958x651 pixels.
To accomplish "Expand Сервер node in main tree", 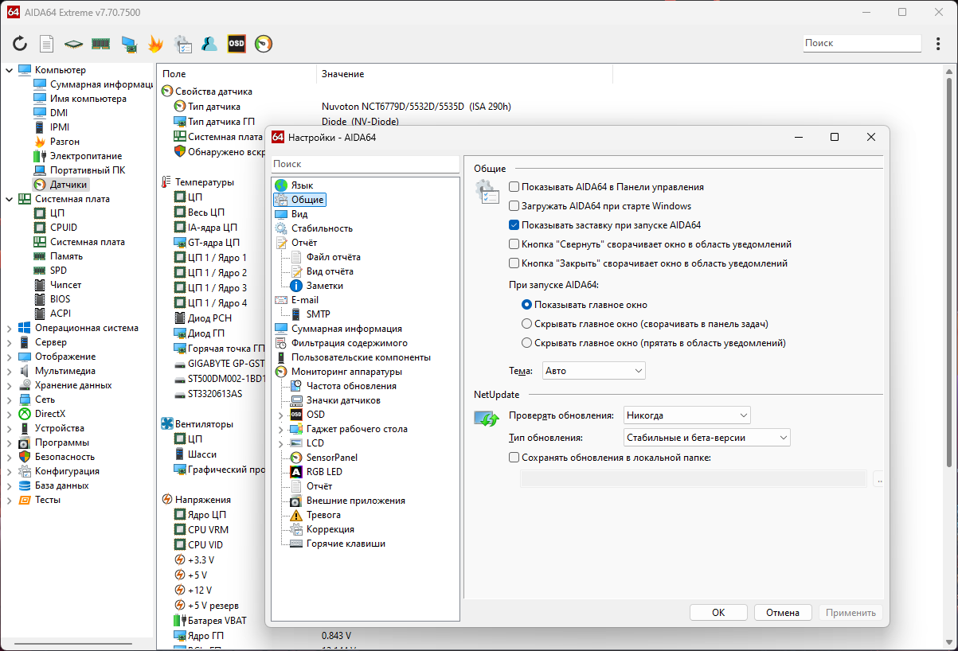I will [9, 342].
